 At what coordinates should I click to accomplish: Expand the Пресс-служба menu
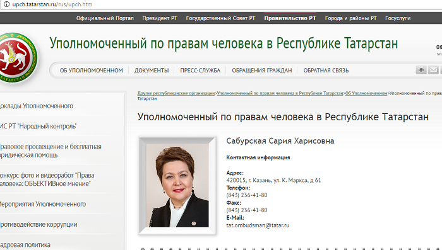[200, 71]
